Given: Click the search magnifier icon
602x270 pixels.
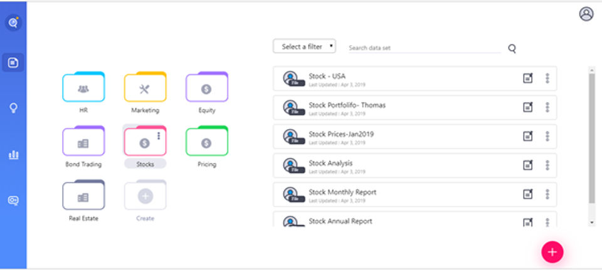Looking at the screenshot, I should 512,48.
